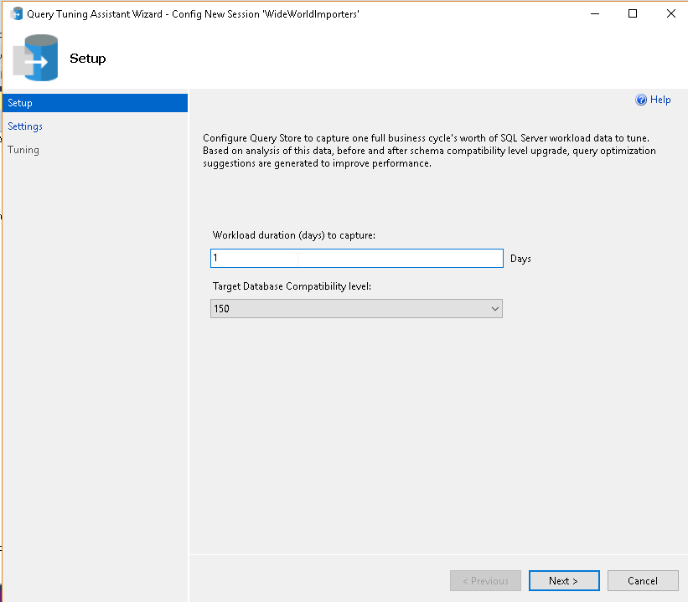The height and width of the screenshot is (602, 688).
Task: Select the Tuning step in the sidebar
Action: pos(23,150)
